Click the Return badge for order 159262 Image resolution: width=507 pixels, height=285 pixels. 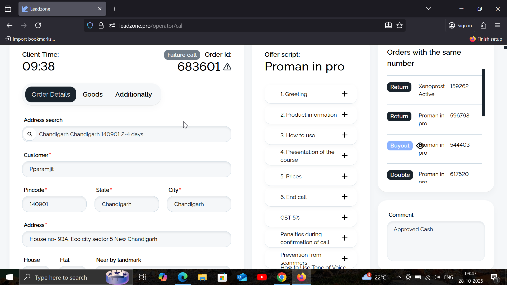point(399,87)
